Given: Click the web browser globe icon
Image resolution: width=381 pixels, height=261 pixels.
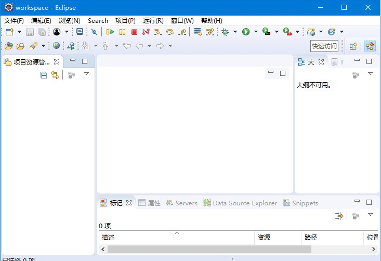Looking at the screenshot, I should 56,46.
